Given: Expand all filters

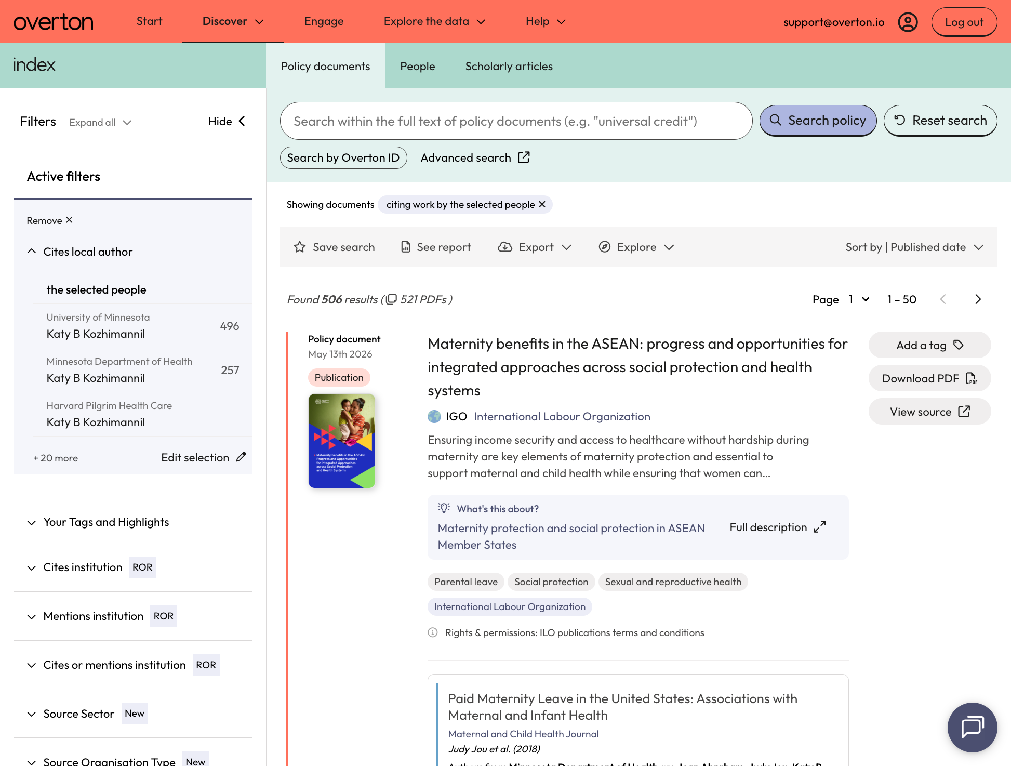Looking at the screenshot, I should [100, 122].
